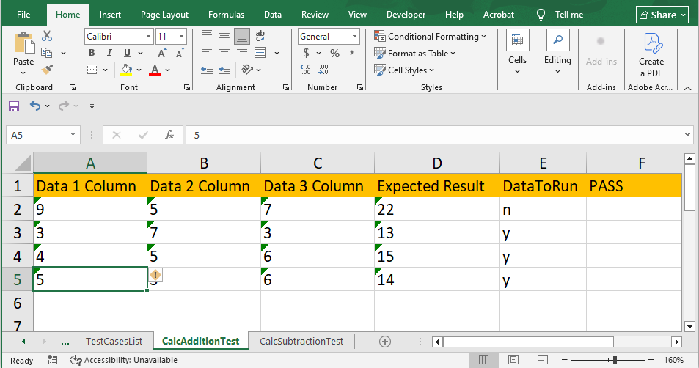The height and width of the screenshot is (368, 699).
Task: Open the File menu
Action: point(23,15)
